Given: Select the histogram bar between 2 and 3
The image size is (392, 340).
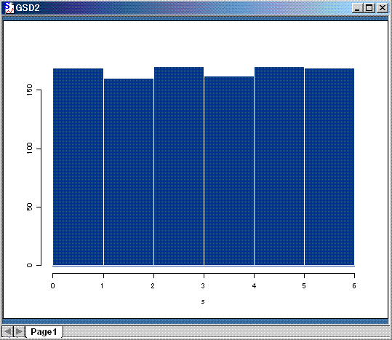Looking at the screenshot, I should pyautogui.click(x=179, y=166).
